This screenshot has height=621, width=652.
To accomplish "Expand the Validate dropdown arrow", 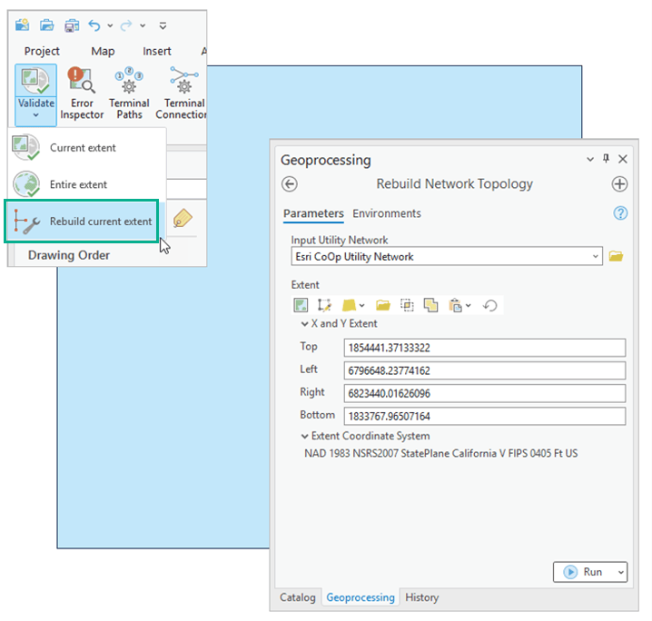I will [x=35, y=115].
